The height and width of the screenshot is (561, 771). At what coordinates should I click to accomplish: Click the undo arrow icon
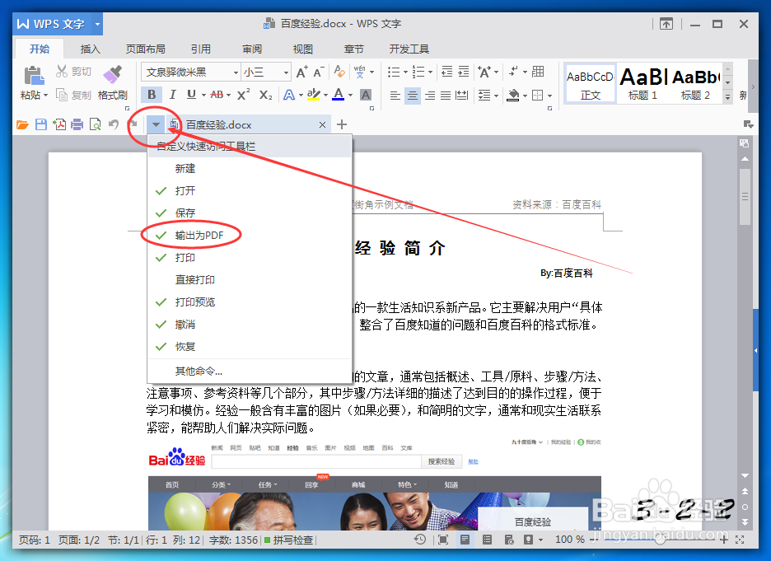click(x=114, y=125)
